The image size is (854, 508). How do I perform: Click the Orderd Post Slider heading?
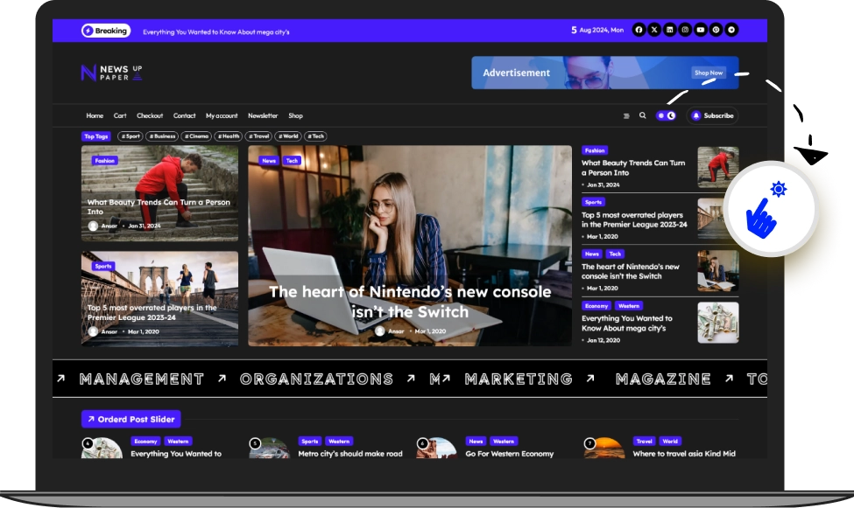point(131,419)
